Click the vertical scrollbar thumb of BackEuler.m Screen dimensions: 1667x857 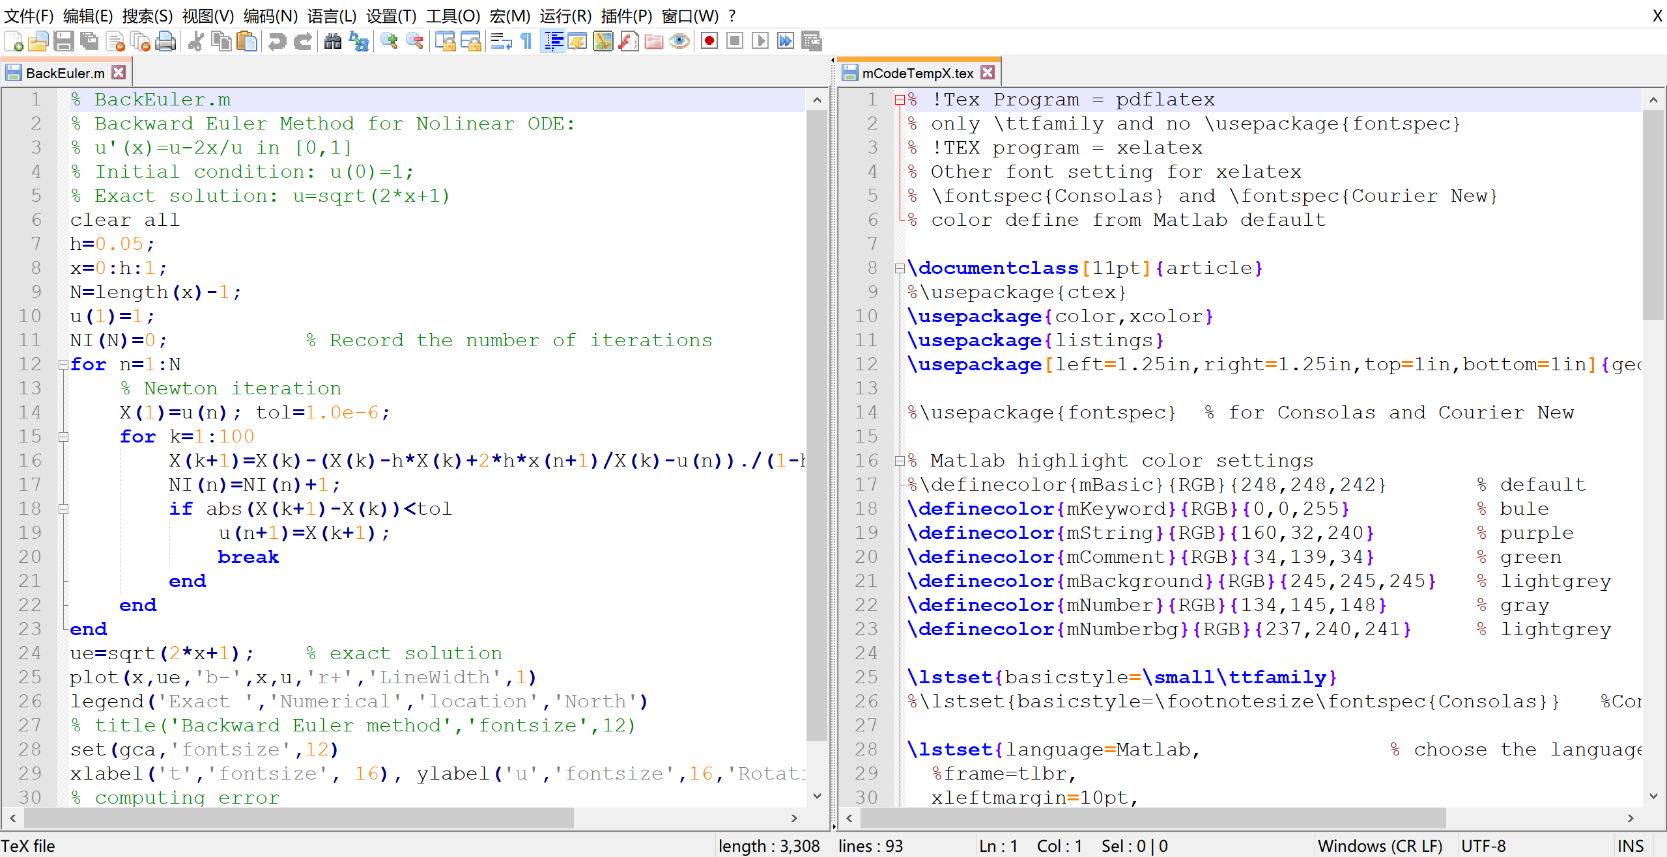817,426
